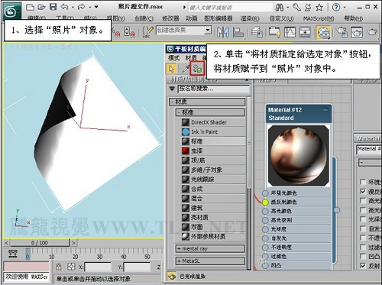This screenshot has width=382, height=285.
Task: Click the time slider showing 0 / 100
Action: 40,243
